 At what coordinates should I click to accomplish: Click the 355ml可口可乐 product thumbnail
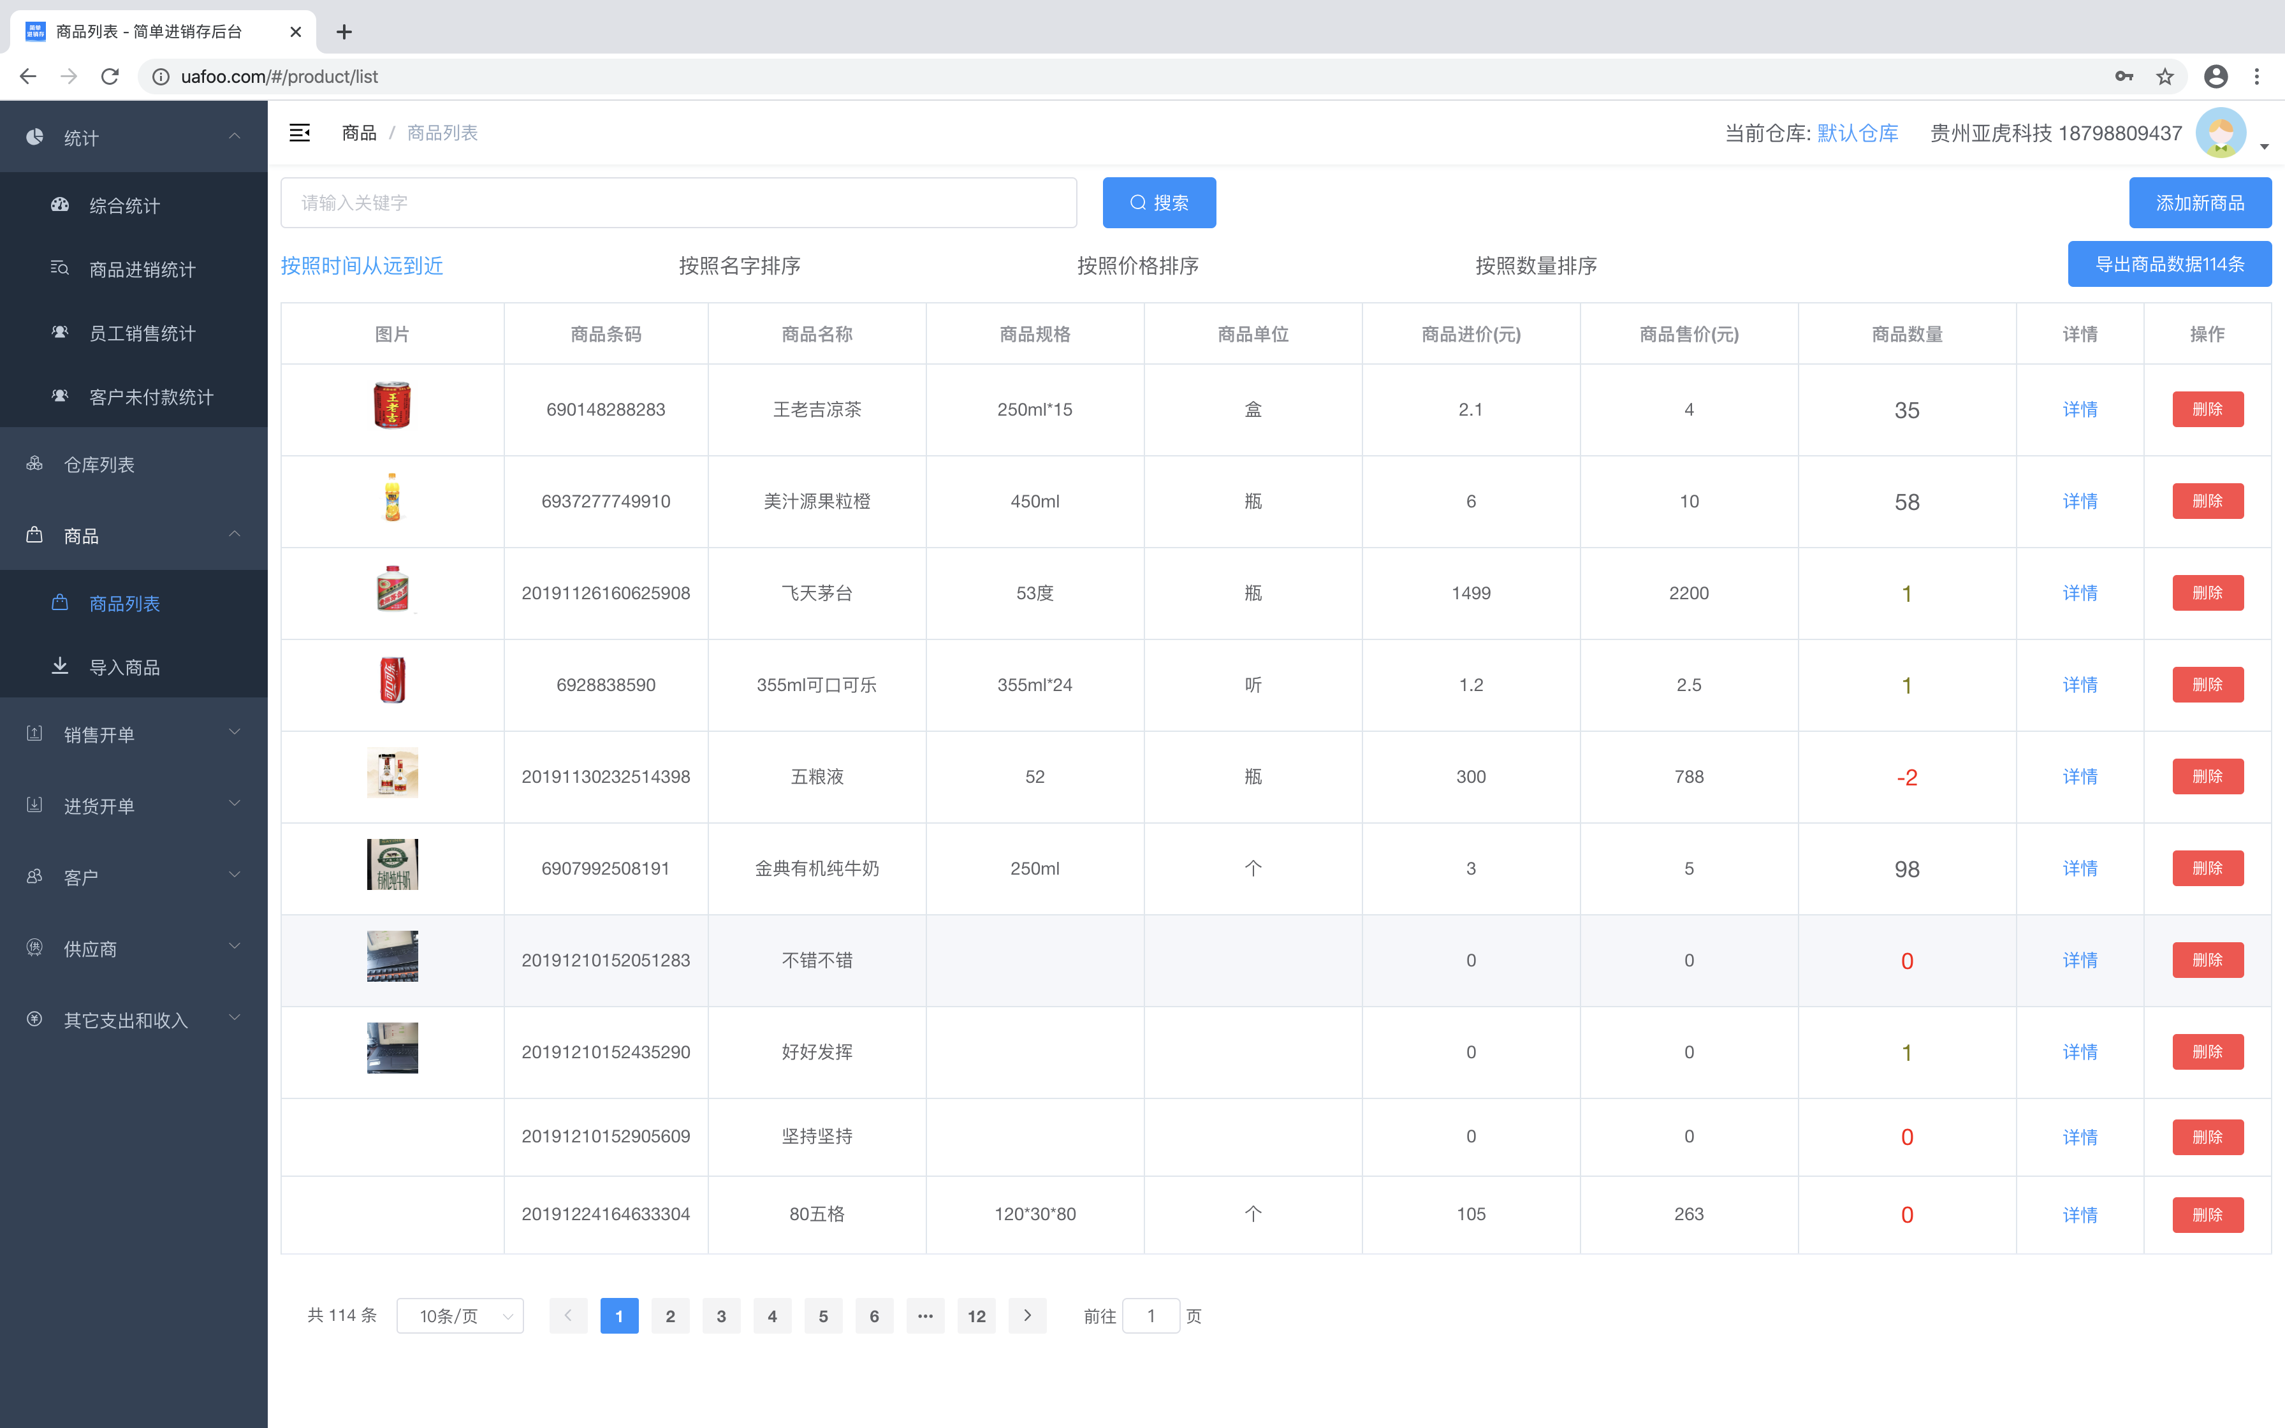point(393,680)
